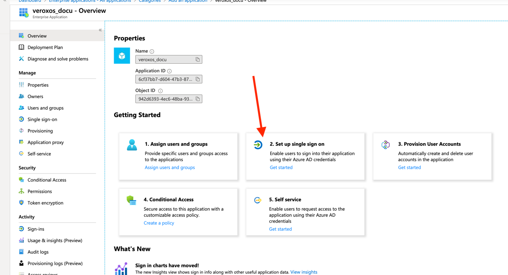
Task: Click the Conditional Access card shield icon
Action: click(131, 200)
